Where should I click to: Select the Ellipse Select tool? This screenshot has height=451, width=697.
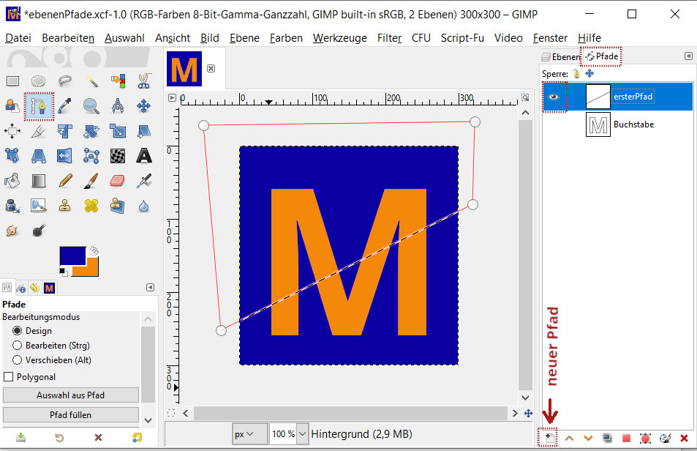point(38,81)
